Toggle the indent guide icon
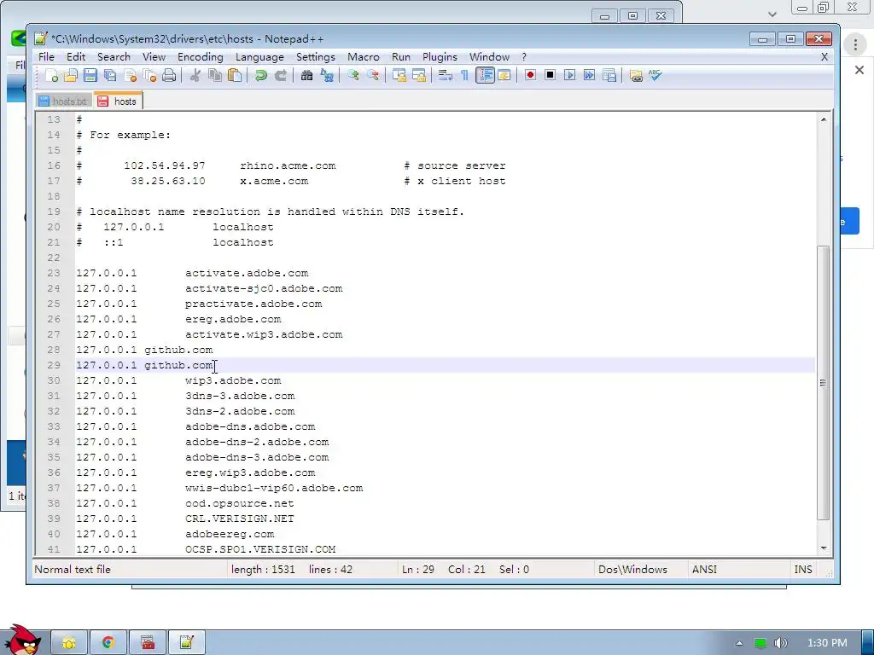874x655 pixels. click(x=485, y=75)
